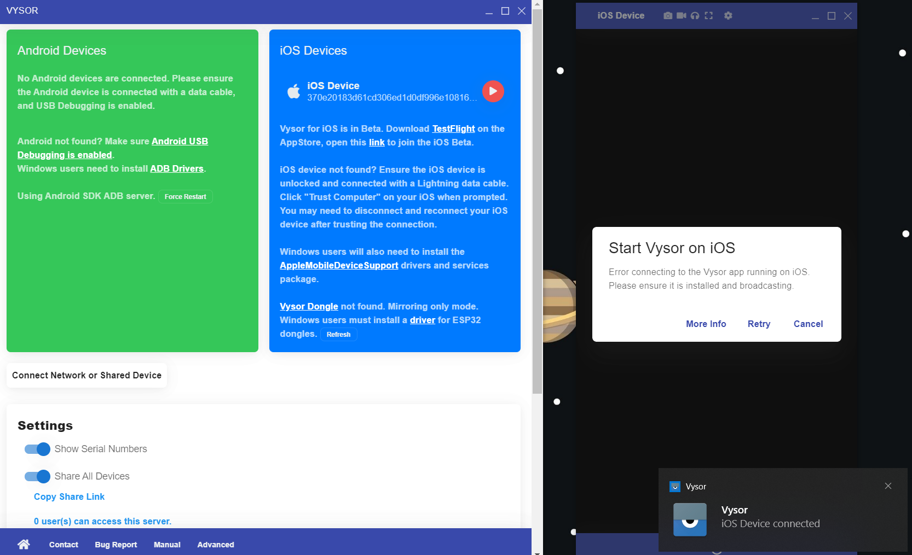
Task: Click the 'iOS Devices' card heading
Action: pyautogui.click(x=313, y=50)
